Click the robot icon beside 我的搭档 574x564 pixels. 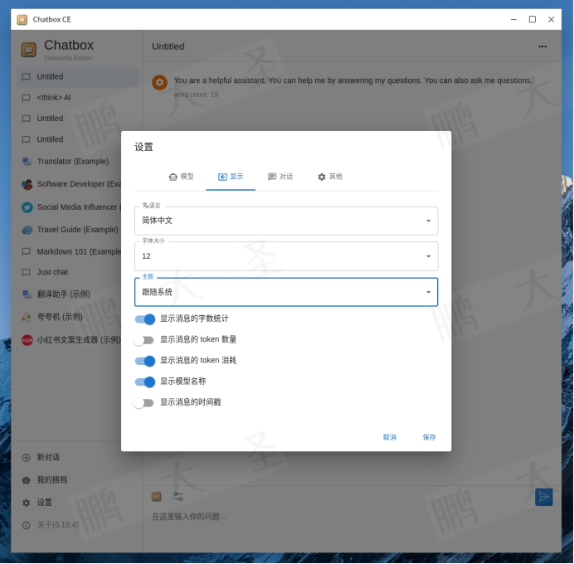[26, 480]
